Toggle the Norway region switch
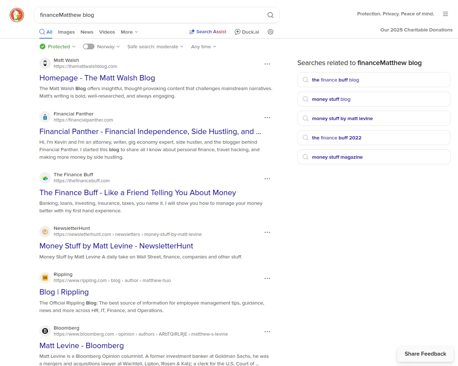 (x=88, y=46)
